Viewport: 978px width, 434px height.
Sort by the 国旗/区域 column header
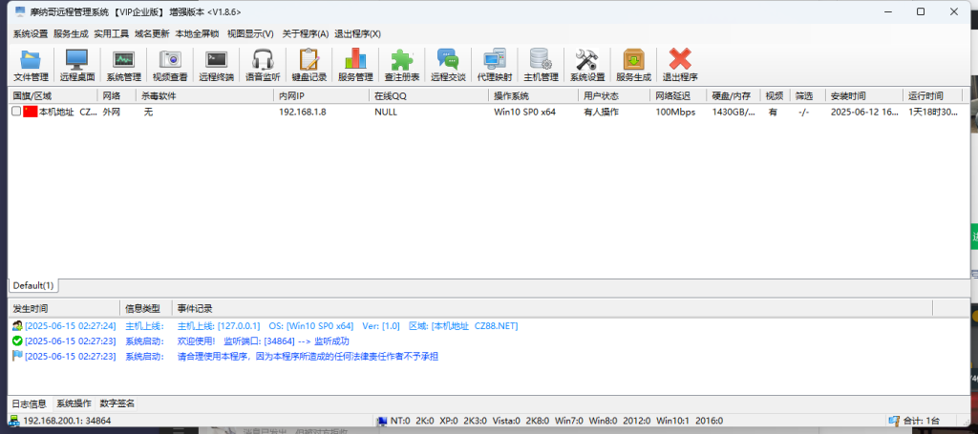click(x=53, y=96)
